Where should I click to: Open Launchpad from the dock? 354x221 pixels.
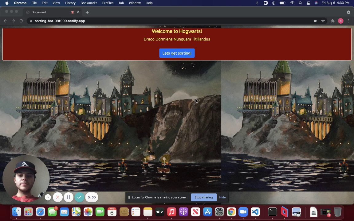pos(29,212)
